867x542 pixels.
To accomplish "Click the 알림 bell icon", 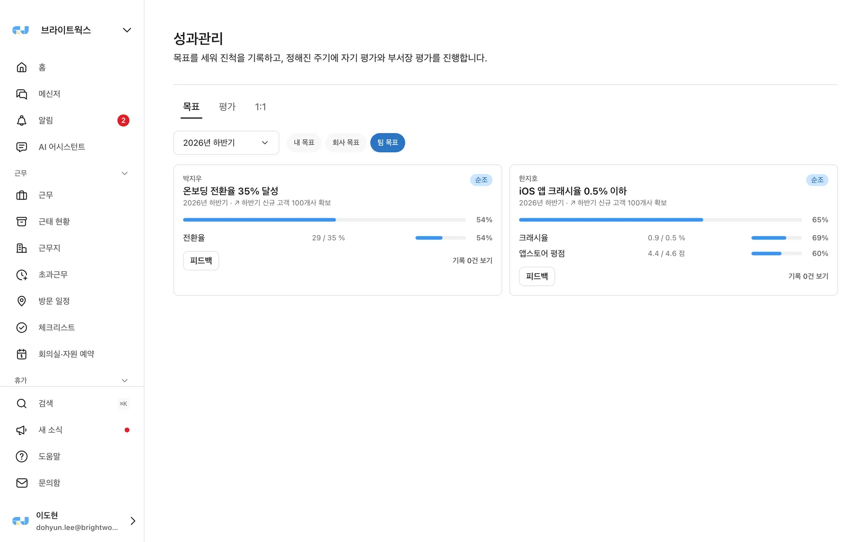I will point(22,120).
